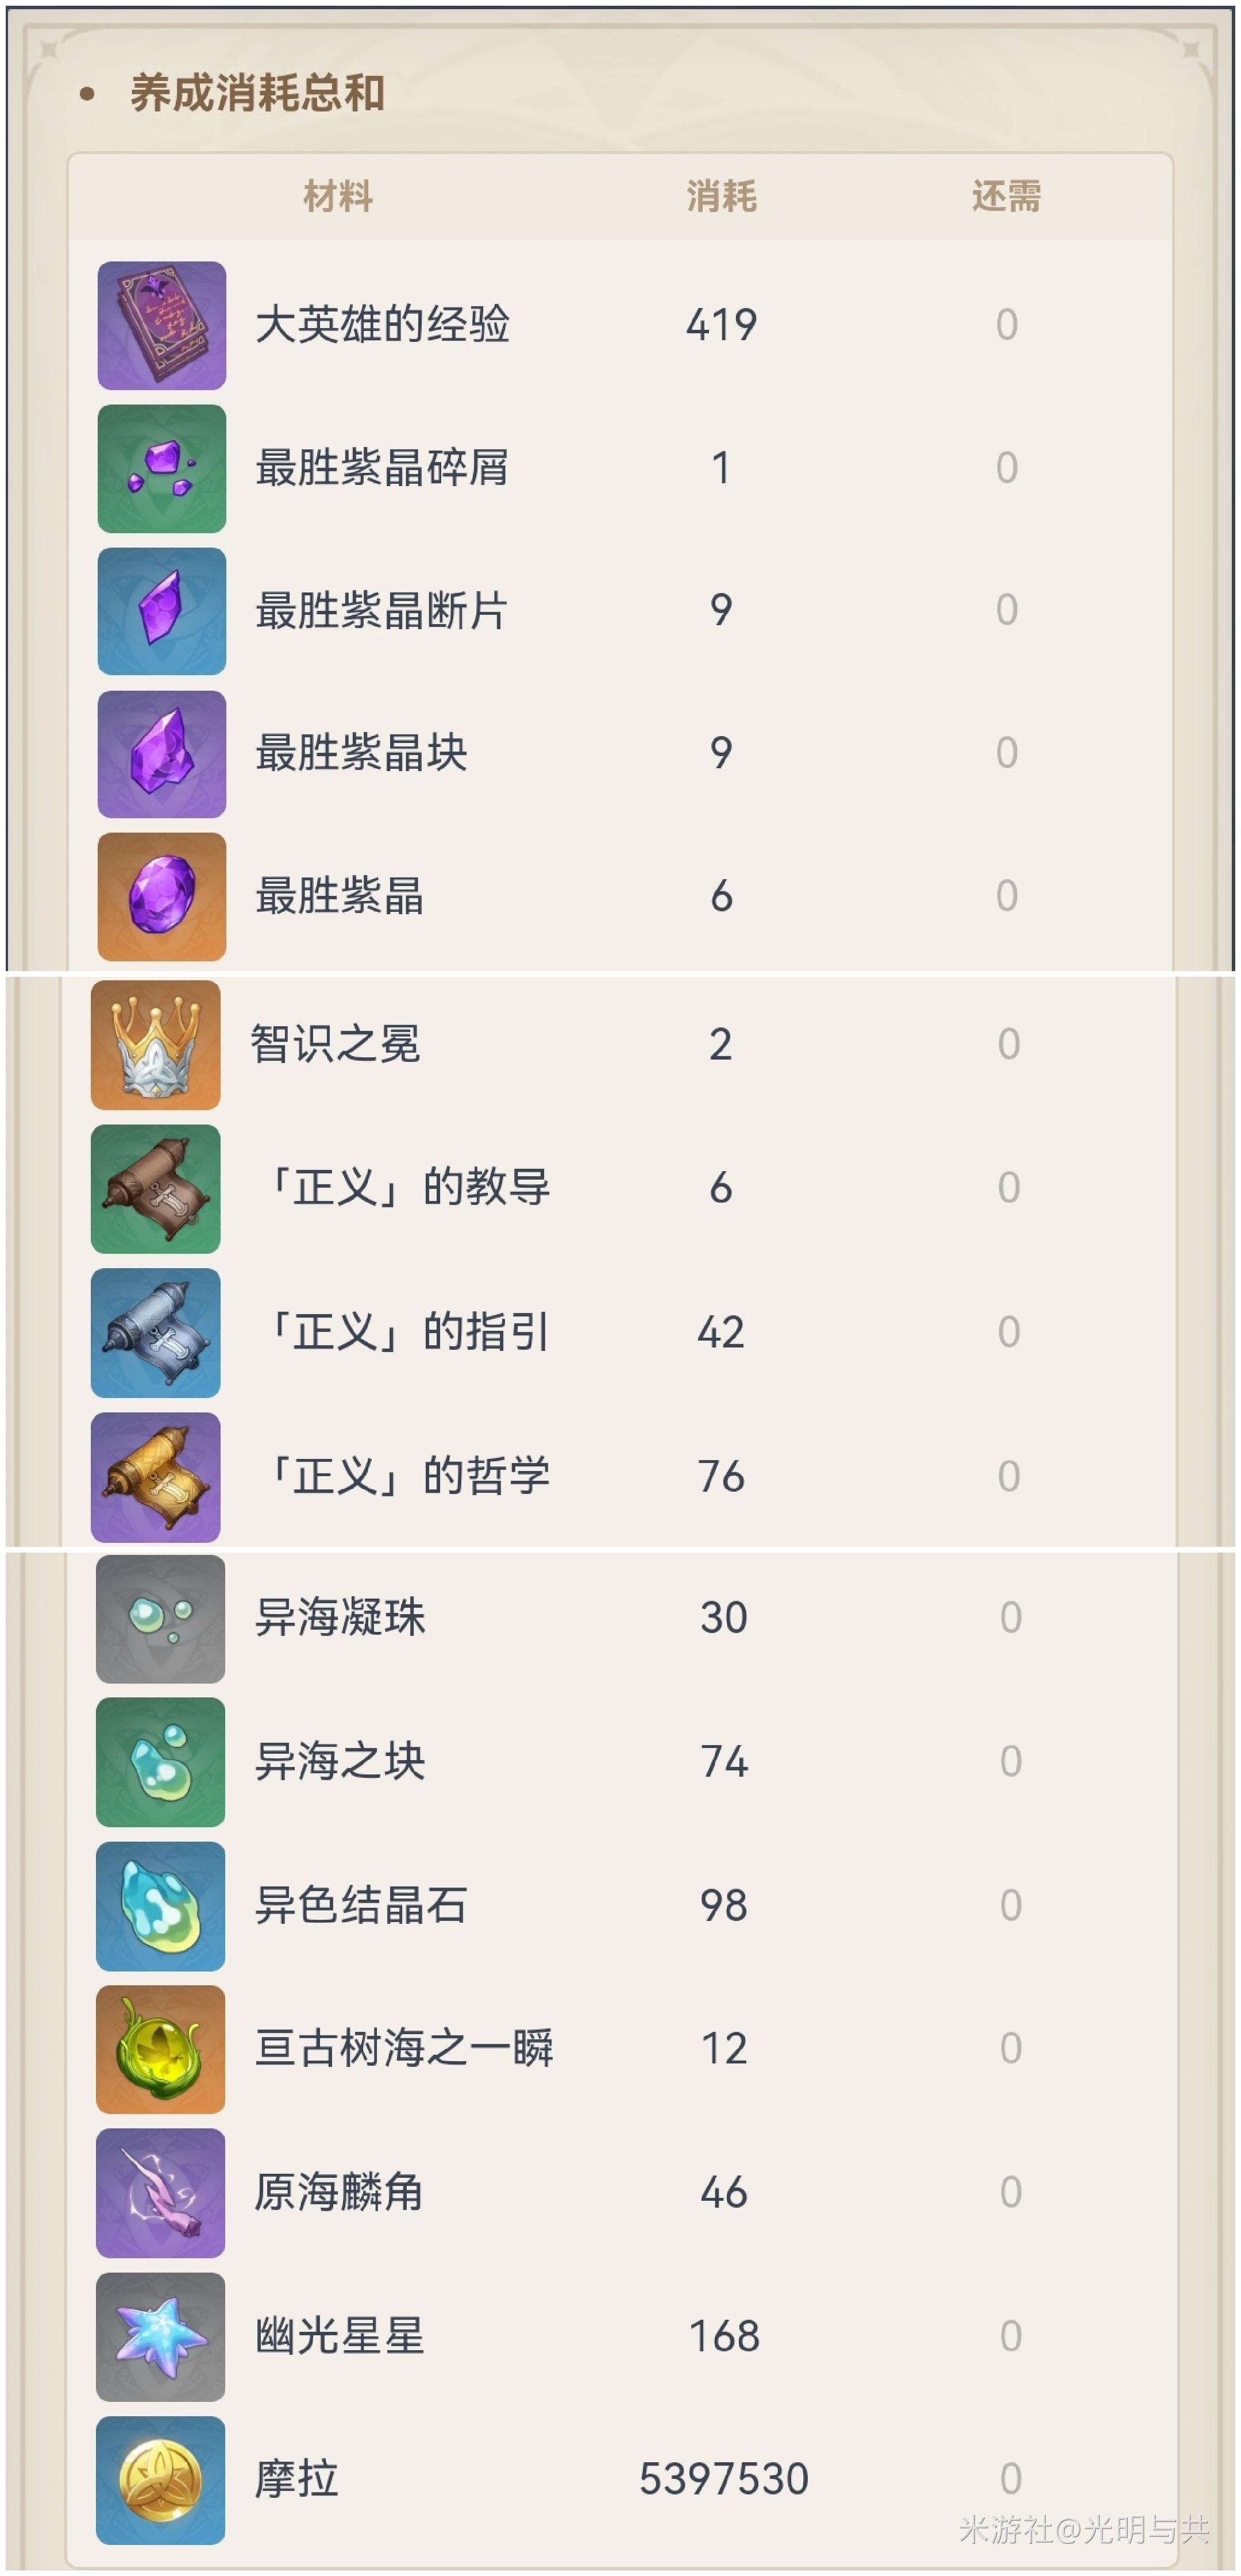Image resolution: width=1241 pixels, height=2576 pixels.
Task: Open the 摩拉 Mora coin icon
Action: coord(160,2480)
